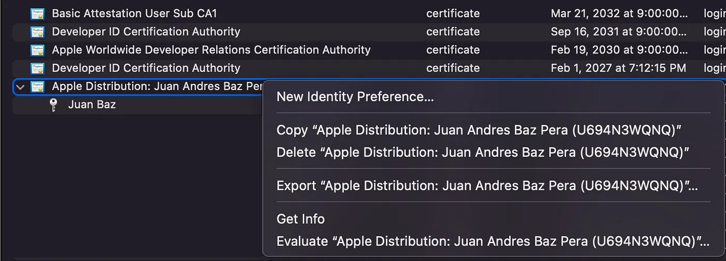Choose Export "Apple Distribution: Juan Andres Baz Pera"…
726x261 pixels.
point(487,185)
